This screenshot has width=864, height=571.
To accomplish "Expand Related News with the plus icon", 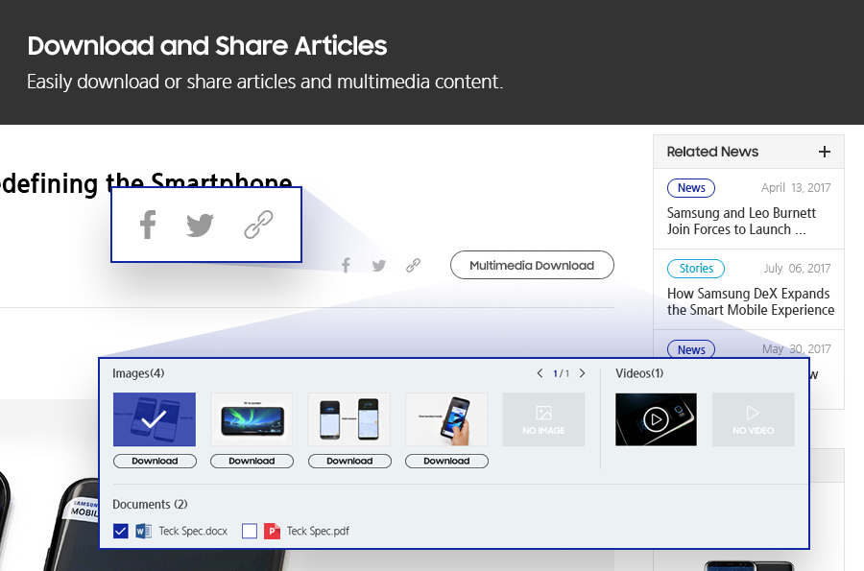I will point(824,152).
